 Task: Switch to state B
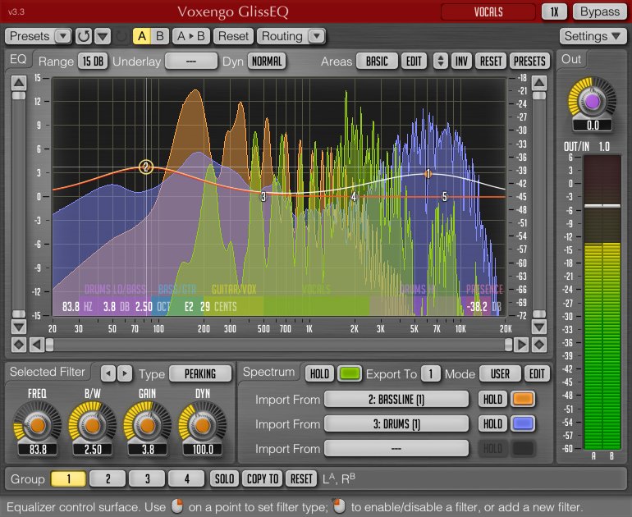(x=159, y=36)
